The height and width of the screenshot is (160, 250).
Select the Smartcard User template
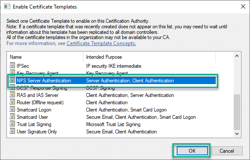click(32, 117)
